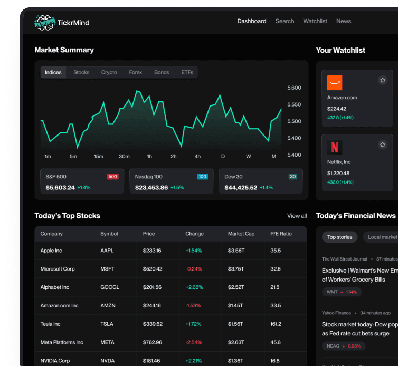
Task: Set chart timeframe to 2h
Action: pyautogui.click(x=173, y=157)
